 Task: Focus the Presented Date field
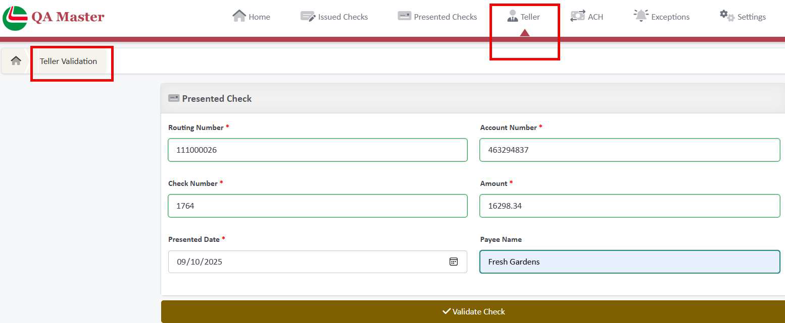(x=318, y=262)
